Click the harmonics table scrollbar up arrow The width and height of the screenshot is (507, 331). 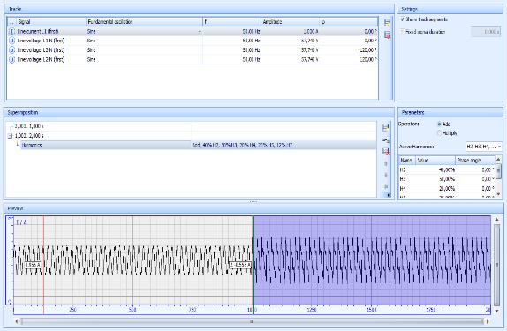[x=499, y=160]
